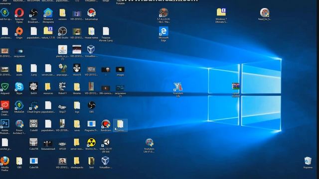This screenshot has height=179, width=319.
Task: Select the popcapgame Plants vs Zombies icon
Action: 62,69
